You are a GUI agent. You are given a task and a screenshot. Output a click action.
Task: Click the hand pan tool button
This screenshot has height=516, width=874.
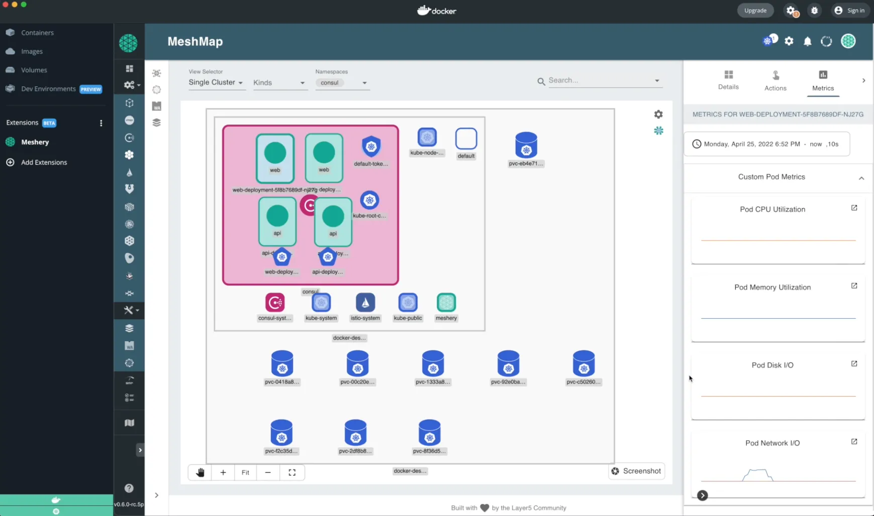[x=200, y=472]
